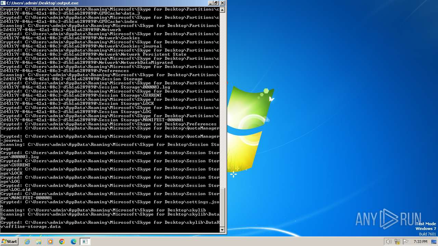
Task: Launch Windows Media Player from the taskbar
Action: pyautogui.click(x=50, y=242)
